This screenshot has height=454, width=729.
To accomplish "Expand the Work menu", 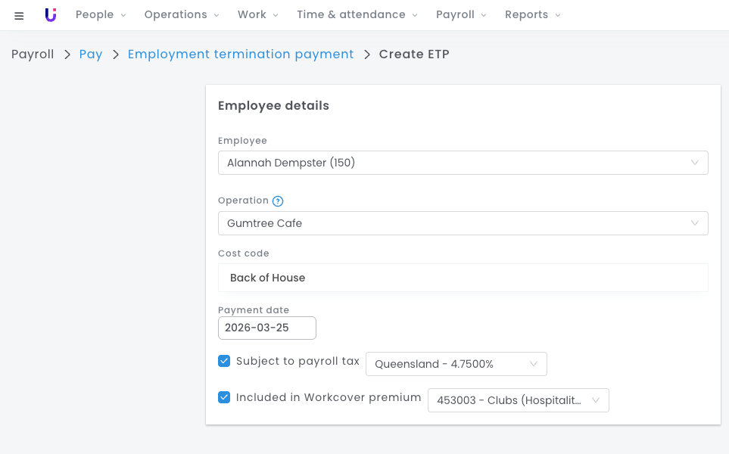I will [257, 15].
